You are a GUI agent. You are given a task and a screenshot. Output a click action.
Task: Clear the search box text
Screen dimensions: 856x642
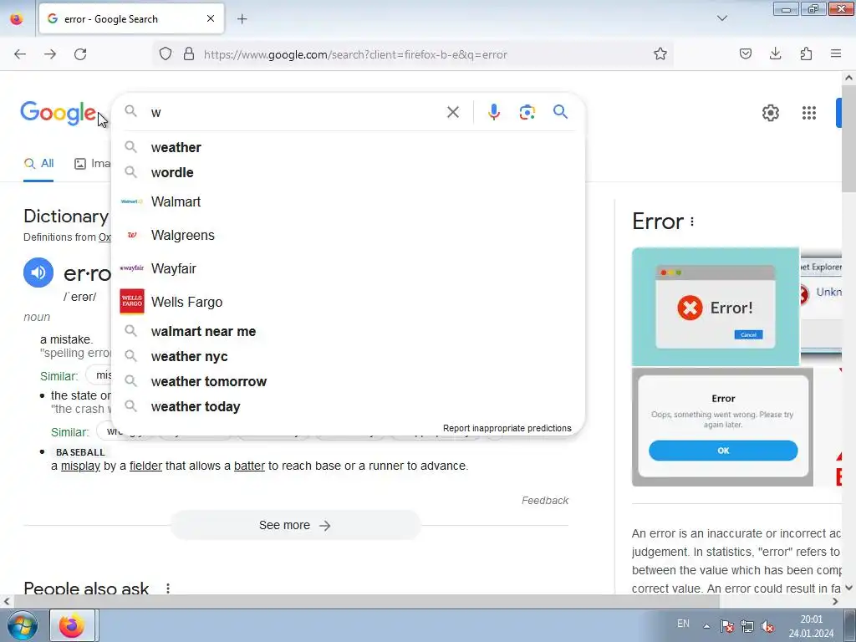(x=452, y=113)
